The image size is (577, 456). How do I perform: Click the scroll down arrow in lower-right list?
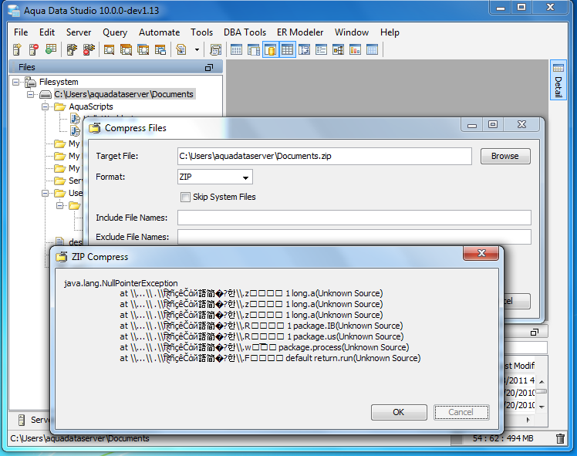click(542, 407)
